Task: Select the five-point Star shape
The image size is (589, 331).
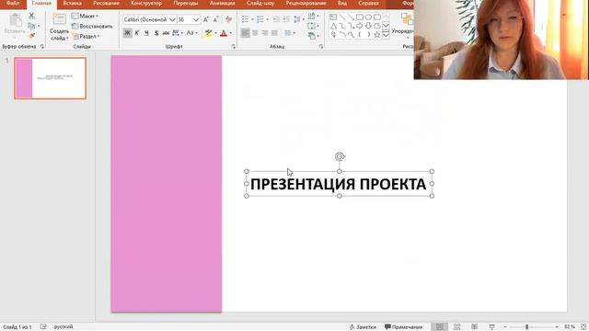Action: (377, 35)
